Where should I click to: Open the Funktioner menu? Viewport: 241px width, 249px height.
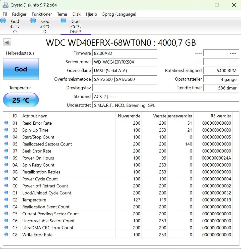pos(42,14)
